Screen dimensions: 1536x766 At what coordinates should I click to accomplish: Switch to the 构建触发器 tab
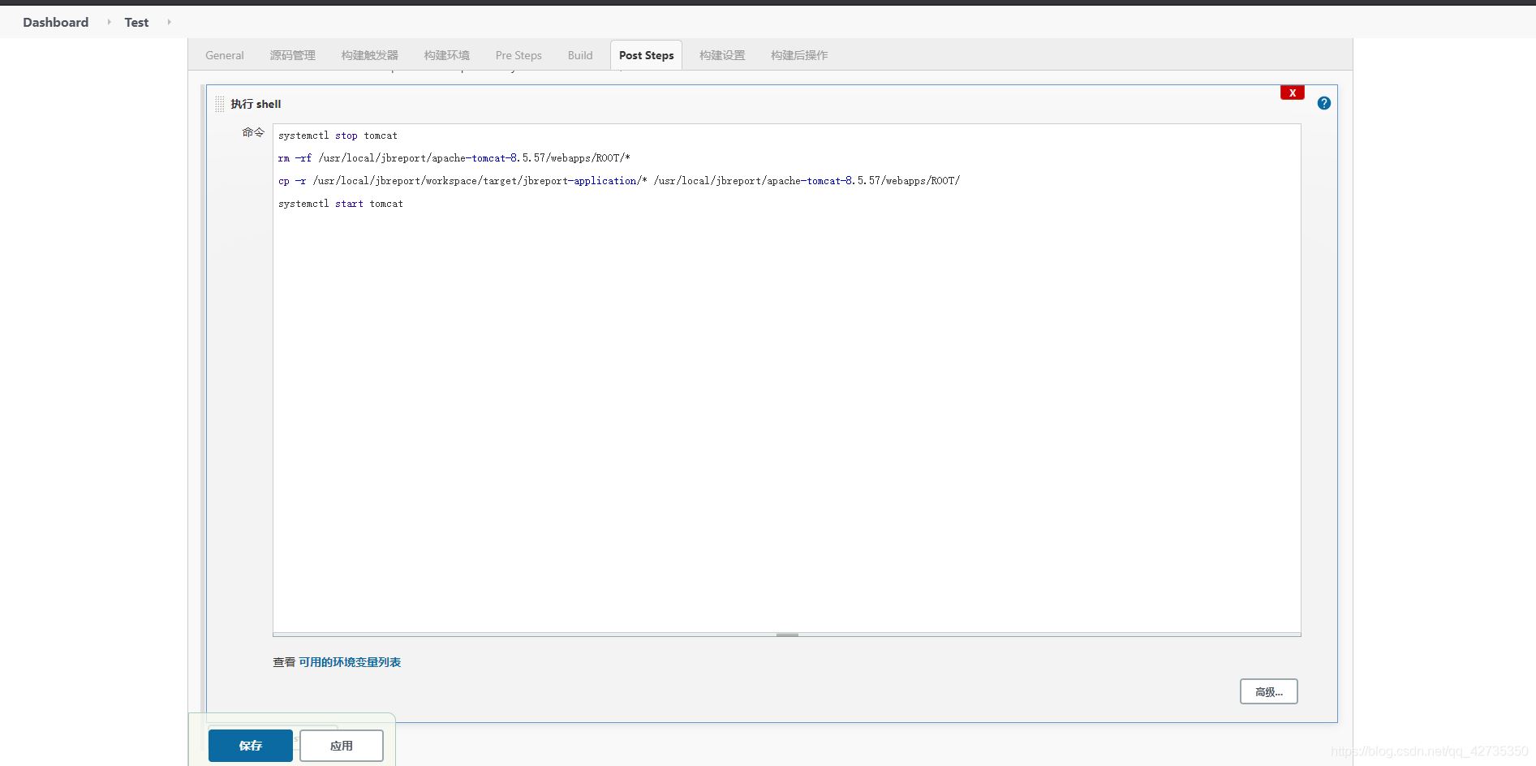[x=369, y=55]
